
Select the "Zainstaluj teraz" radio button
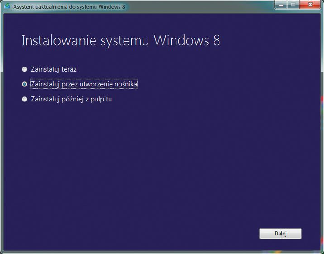pos(24,69)
